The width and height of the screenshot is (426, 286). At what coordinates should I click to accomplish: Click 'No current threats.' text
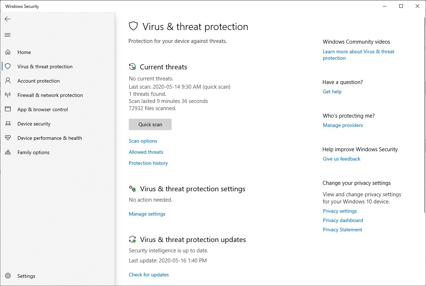(x=151, y=79)
